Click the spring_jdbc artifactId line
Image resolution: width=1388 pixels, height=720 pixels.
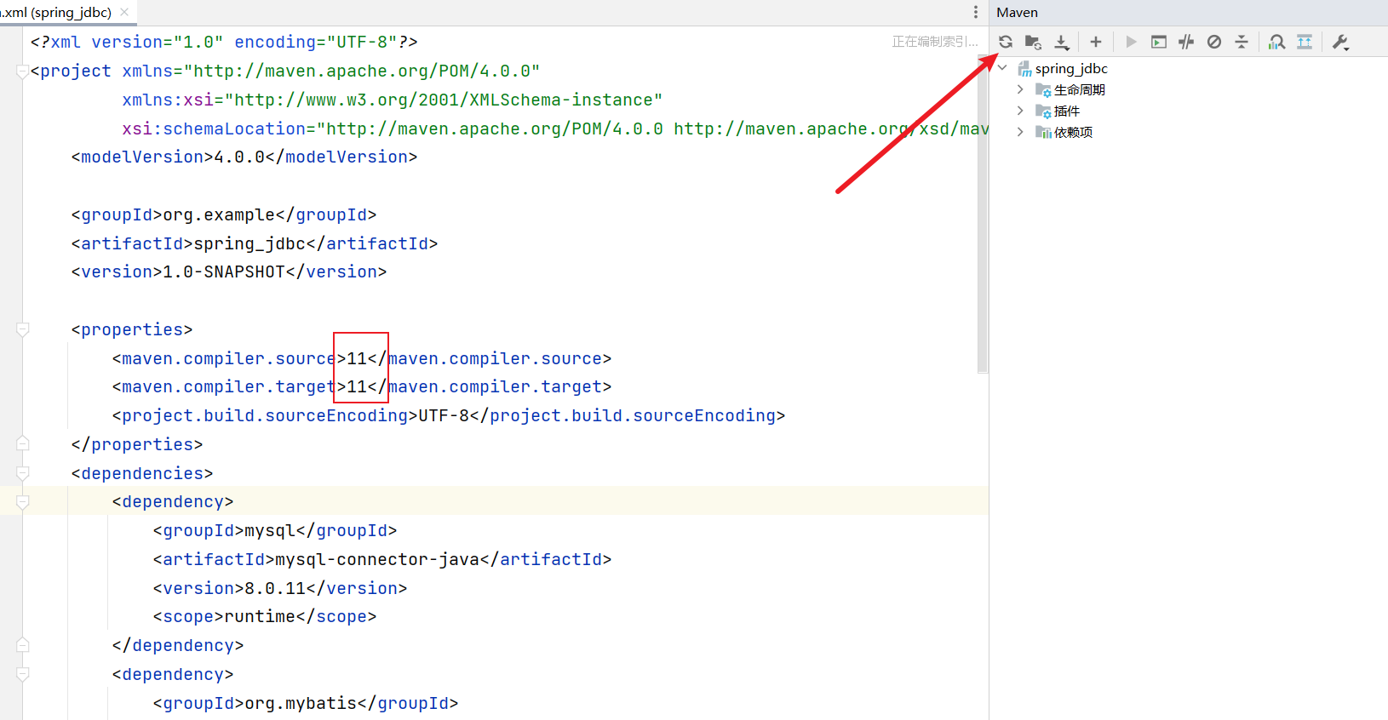pyautogui.click(x=255, y=243)
